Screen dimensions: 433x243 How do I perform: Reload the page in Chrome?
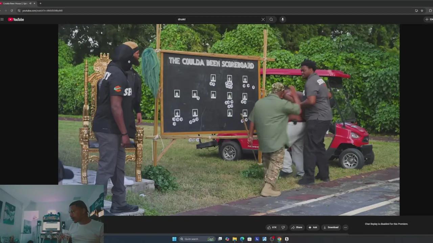(12, 10)
